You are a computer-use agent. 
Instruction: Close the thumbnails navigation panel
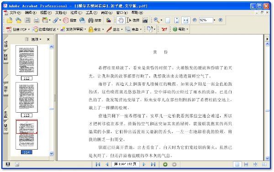click(x=48, y=39)
